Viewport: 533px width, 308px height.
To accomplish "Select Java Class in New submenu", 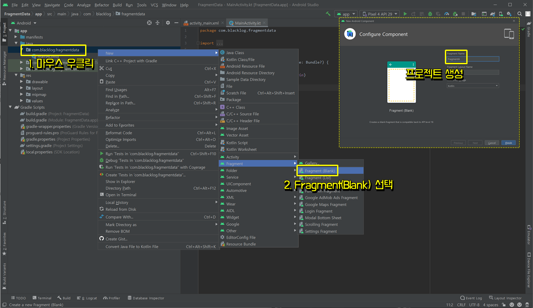I will [x=258, y=53].
